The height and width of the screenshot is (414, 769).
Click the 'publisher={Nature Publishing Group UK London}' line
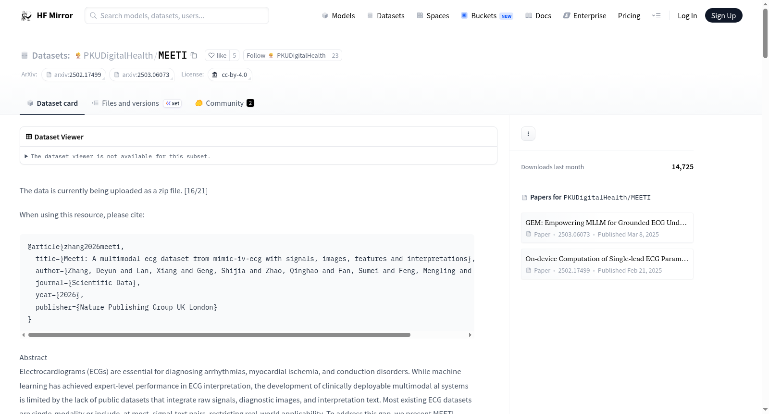tap(126, 307)
